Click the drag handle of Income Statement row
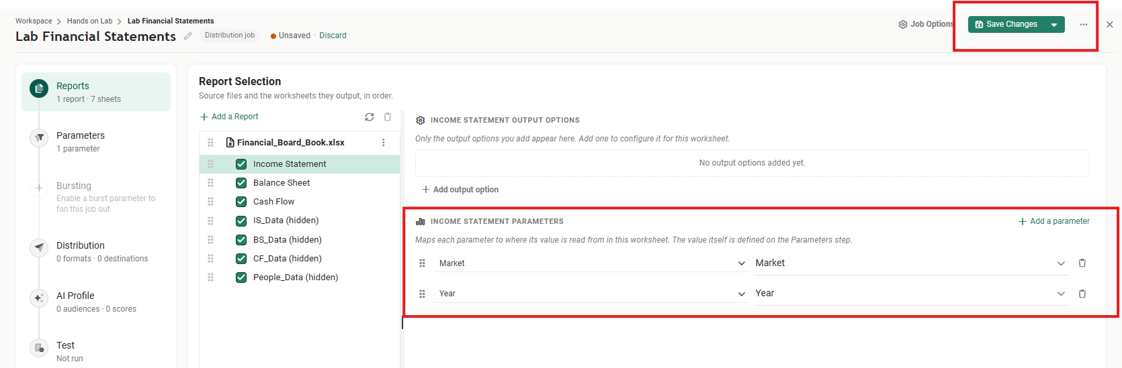This screenshot has width=1122, height=368. (x=210, y=164)
